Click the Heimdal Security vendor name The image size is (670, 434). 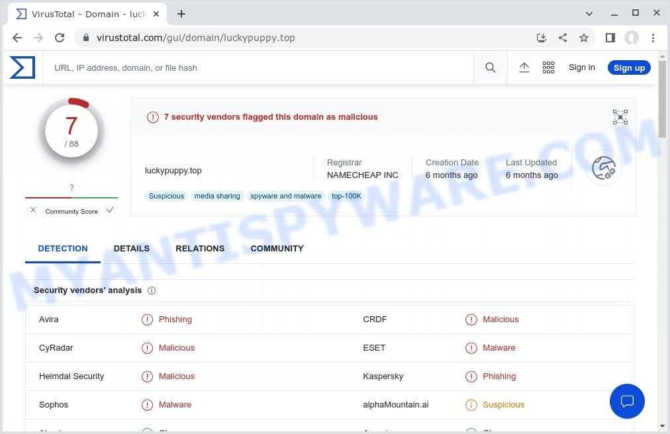72,376
